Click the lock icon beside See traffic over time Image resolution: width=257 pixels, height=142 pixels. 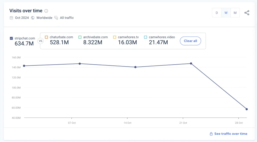211,134
